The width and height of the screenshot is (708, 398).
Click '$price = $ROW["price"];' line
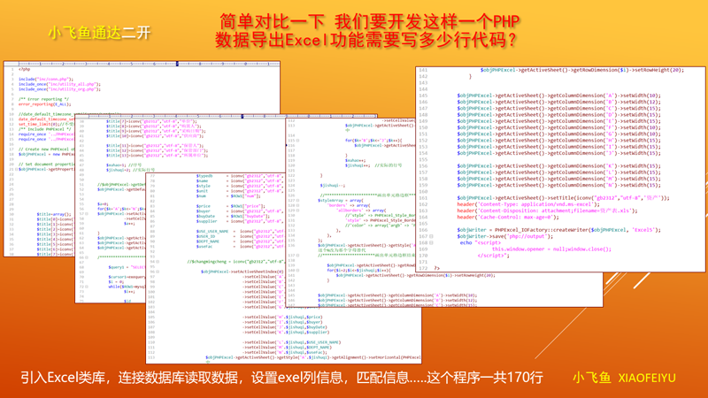(229, 206)
